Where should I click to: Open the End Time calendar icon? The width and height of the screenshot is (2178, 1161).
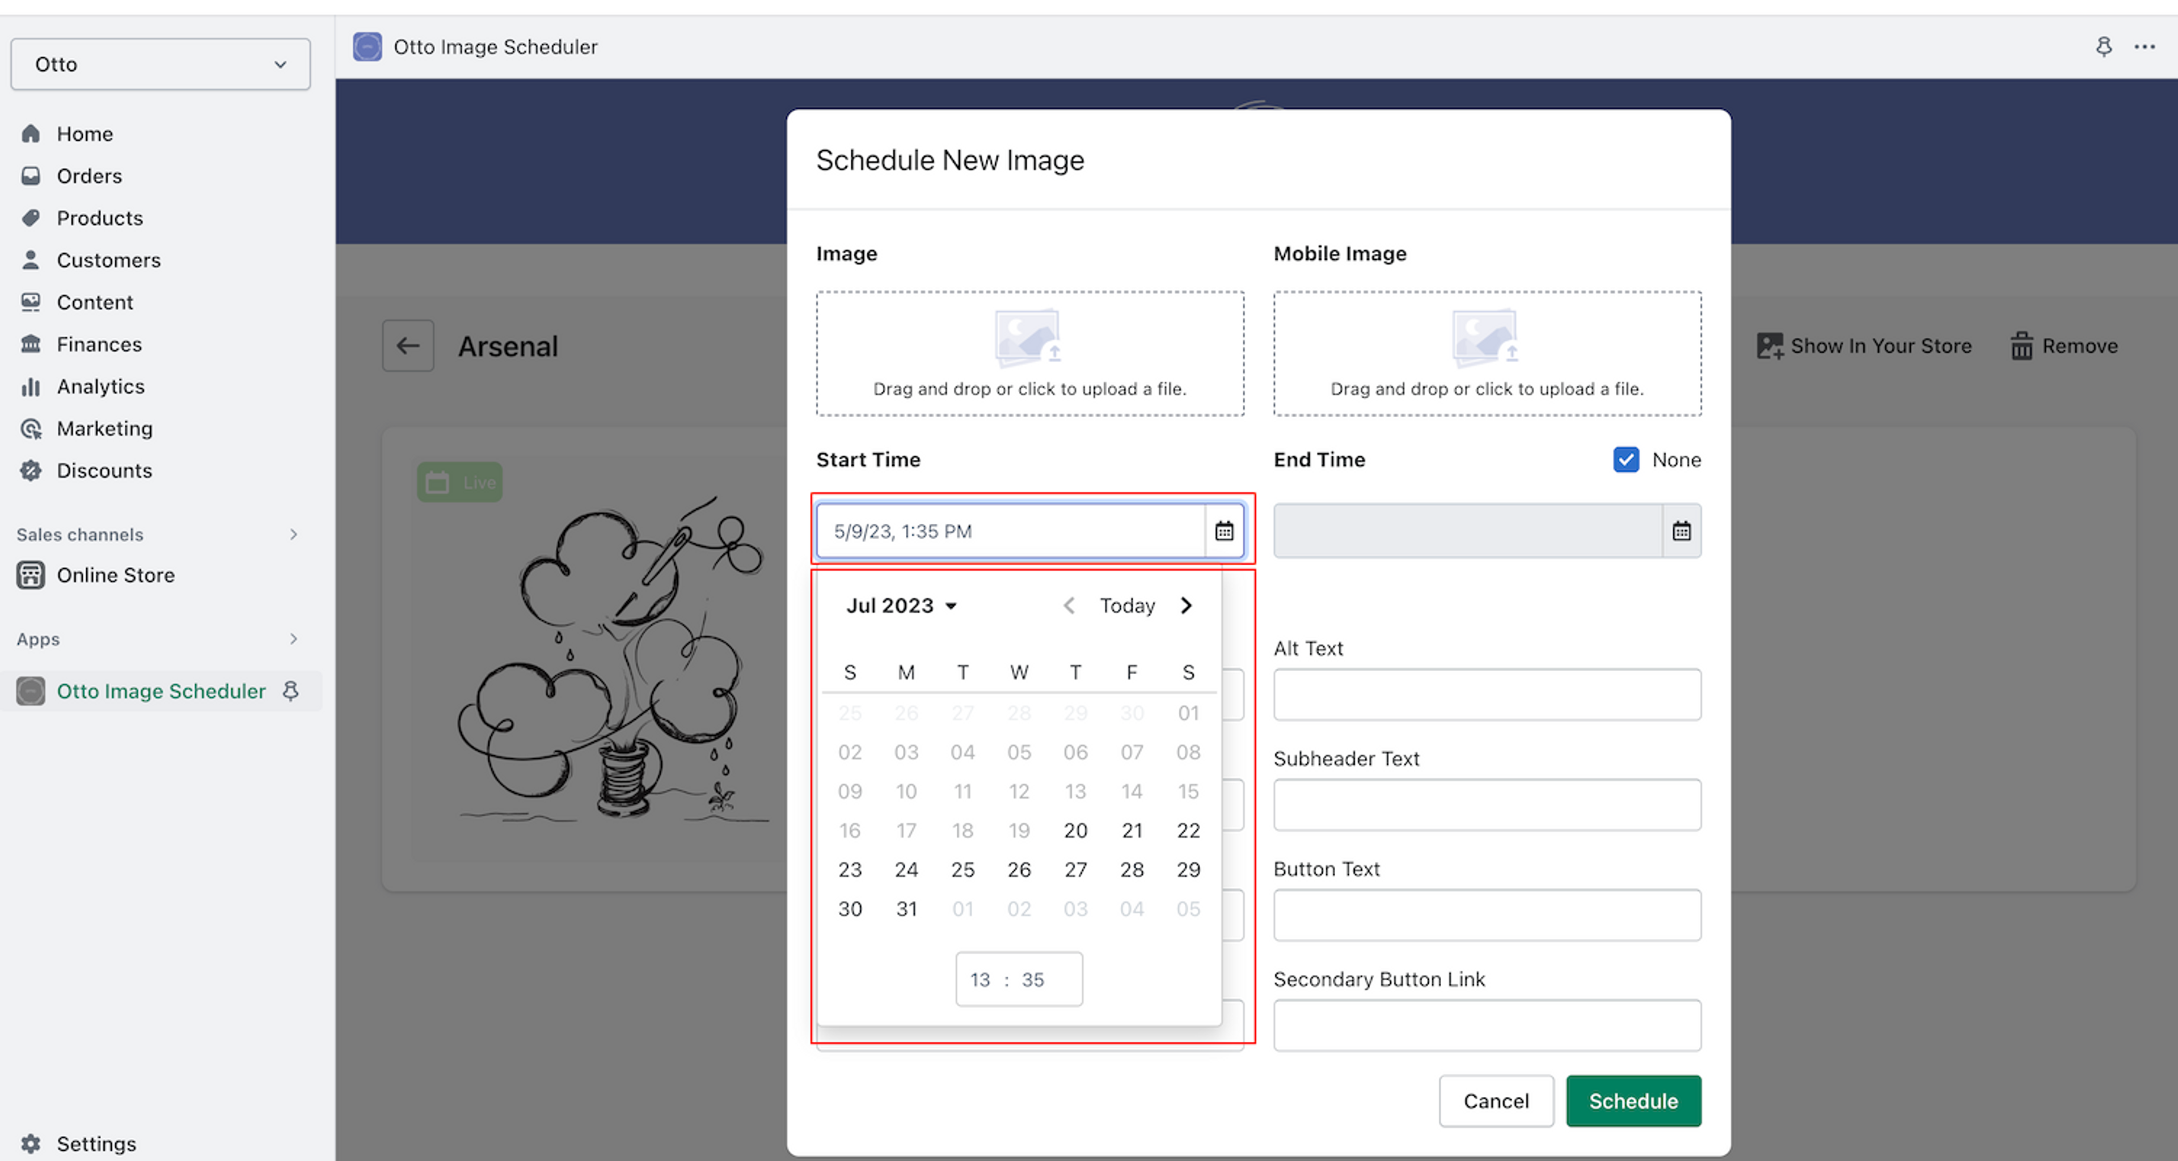pyautogui.click(x=1681, y=531)
